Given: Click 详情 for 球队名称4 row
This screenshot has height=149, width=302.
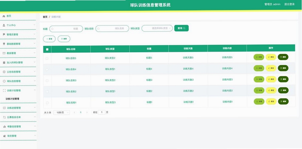Looking at the screenshot, I should (x=259, y=68).
